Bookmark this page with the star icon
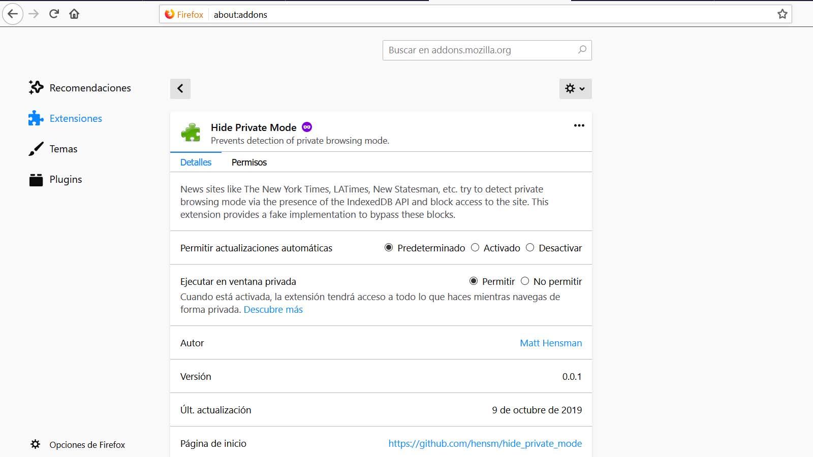The image size is (813, 457). [x=783, y=14]
